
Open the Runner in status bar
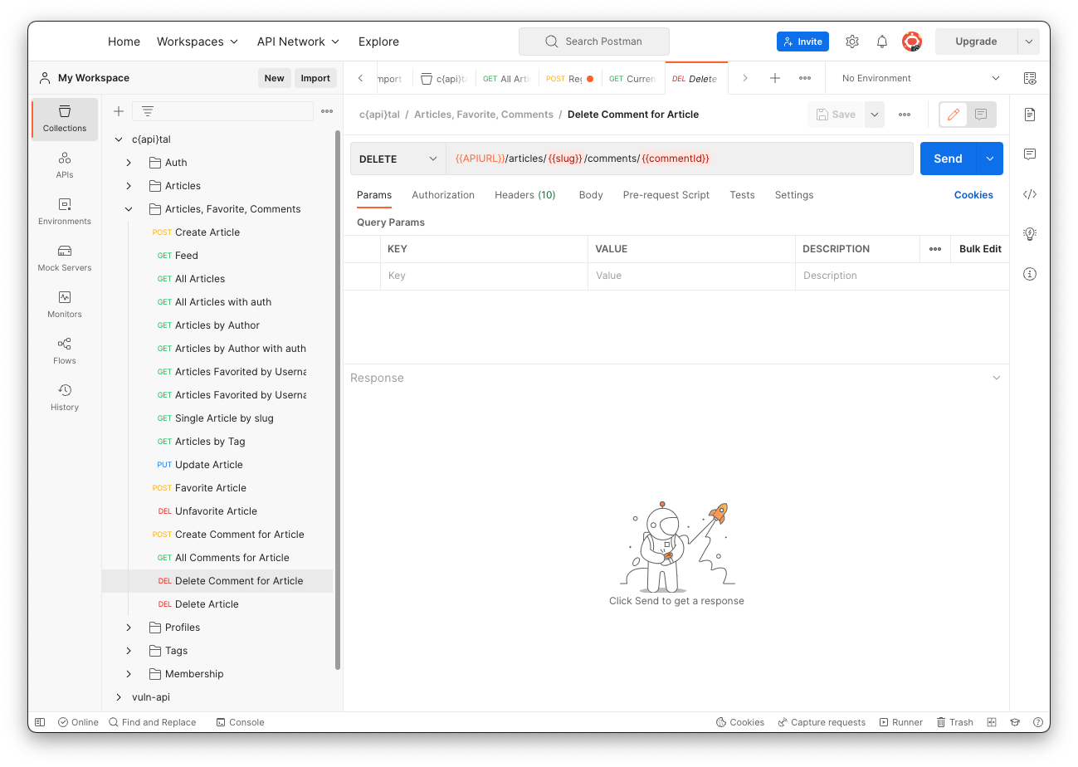(901, 722)
